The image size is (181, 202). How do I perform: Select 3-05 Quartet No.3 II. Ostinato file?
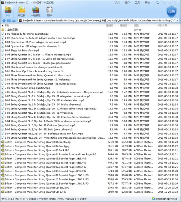(x=91, y=125)
